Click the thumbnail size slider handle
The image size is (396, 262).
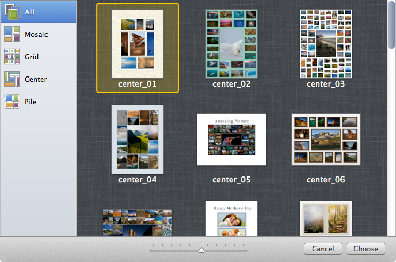click(201, 250)
